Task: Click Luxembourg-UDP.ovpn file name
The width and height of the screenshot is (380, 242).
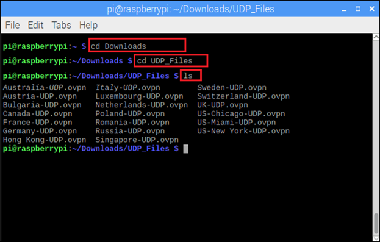Action: (139, 96)
